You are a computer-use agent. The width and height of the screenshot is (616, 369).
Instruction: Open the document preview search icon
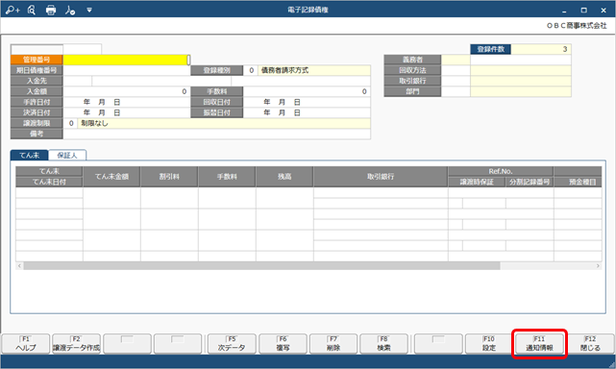(32, 10)
